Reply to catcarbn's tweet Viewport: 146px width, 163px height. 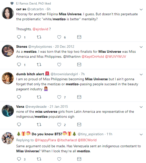(19, 37)
